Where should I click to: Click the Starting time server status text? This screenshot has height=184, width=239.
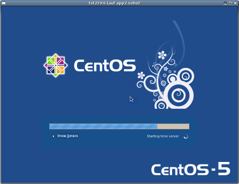[163, 136]
